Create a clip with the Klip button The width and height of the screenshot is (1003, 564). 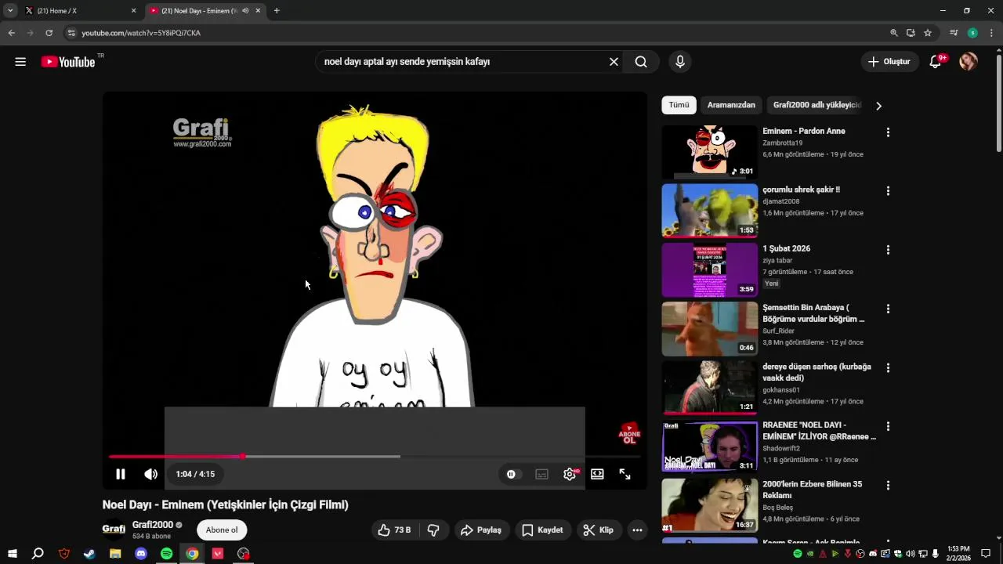point(599,530)
